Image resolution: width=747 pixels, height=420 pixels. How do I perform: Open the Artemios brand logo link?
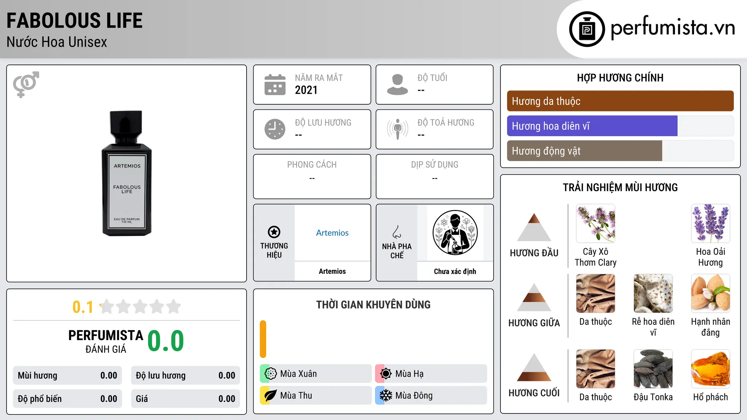point(332,233)
